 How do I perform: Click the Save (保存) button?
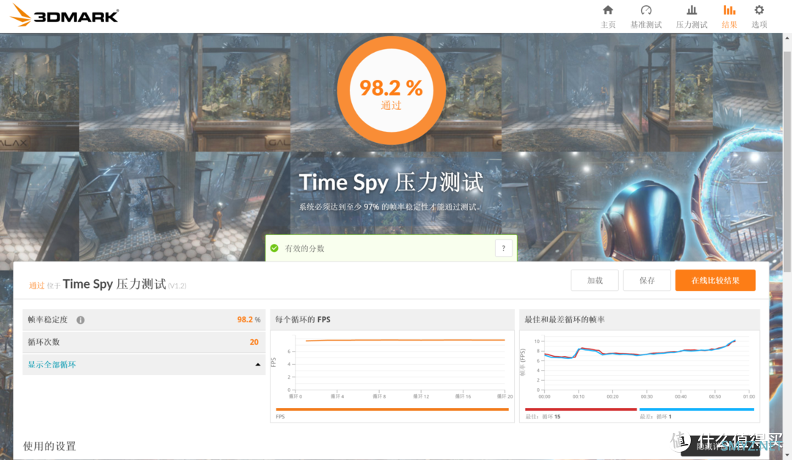(x=647, y=281)
